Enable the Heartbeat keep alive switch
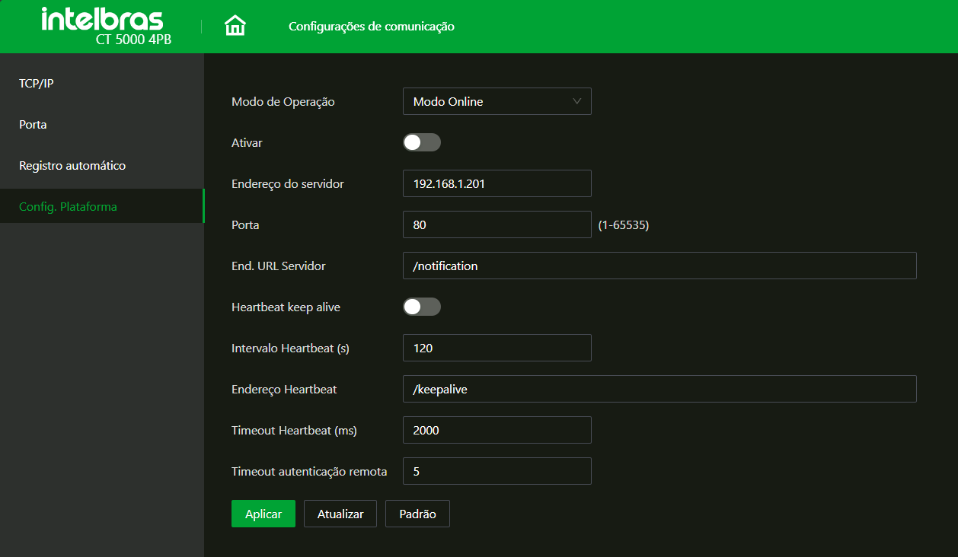The image size is (958, 557). (422, 307)
